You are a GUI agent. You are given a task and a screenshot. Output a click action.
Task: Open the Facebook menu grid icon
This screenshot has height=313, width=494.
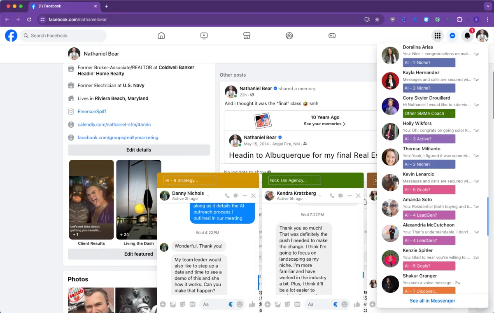pos(437,36)
